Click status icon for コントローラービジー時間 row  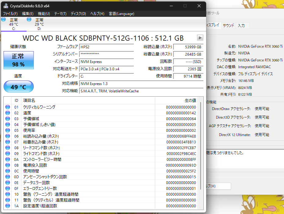coord(8,159)
